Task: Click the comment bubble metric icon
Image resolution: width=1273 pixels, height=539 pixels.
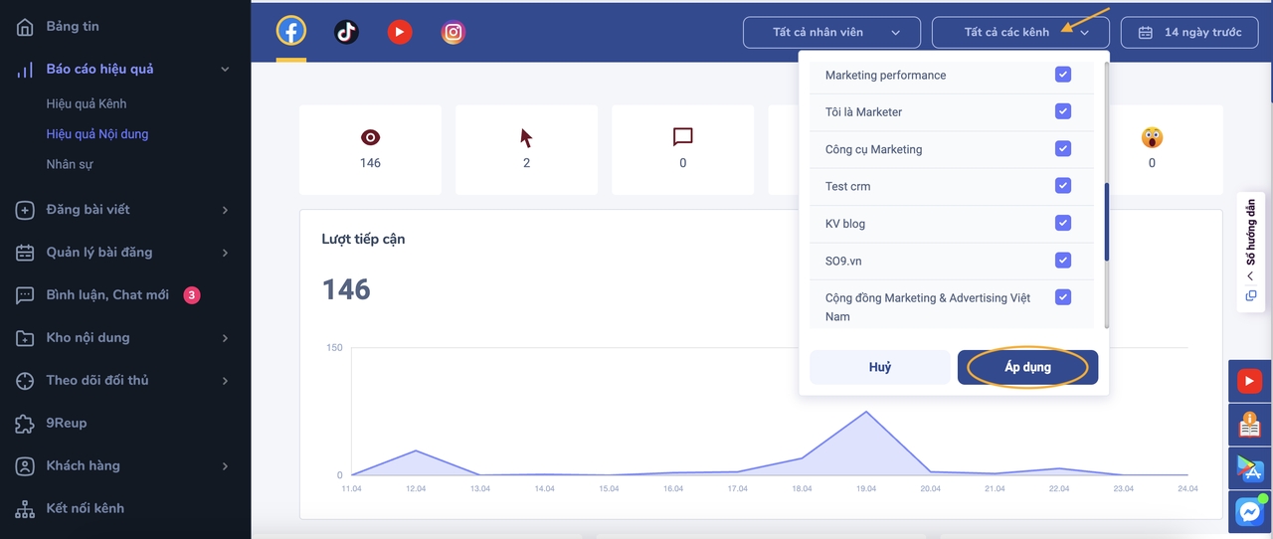Action: point(682,137)
